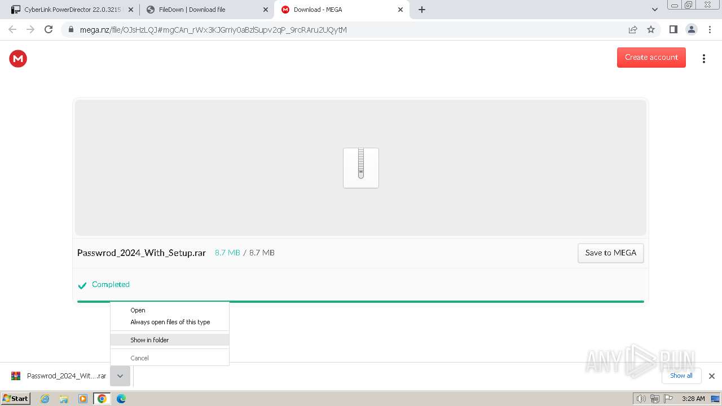Close the downloads bar
The image size is (722, 406).
711,376
